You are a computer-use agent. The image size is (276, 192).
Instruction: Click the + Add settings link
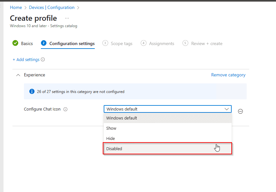click(x=26, y=59)
